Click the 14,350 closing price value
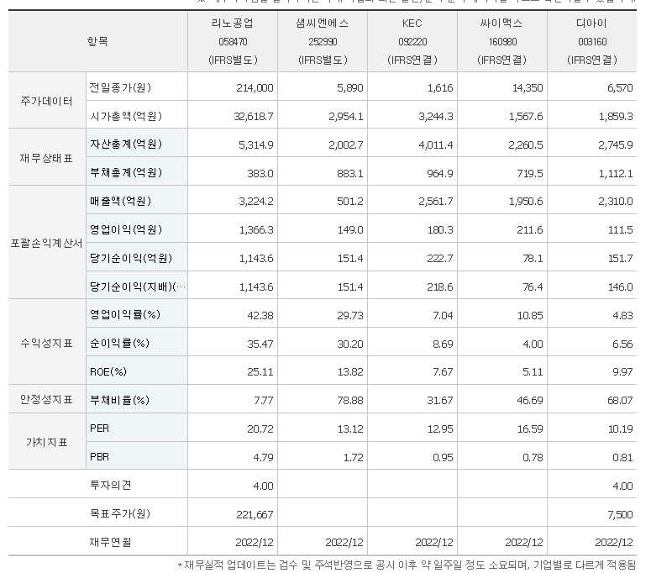Screen dimensions: 651x573 tap(528, 88)
